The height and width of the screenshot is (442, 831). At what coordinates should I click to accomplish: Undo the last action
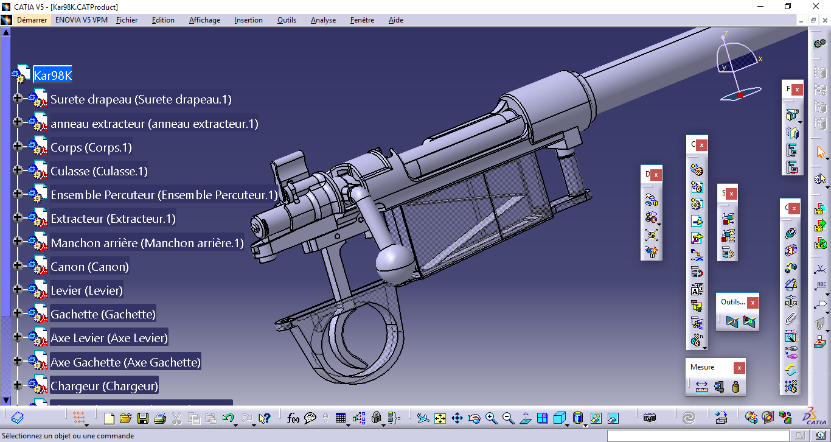point(228,418)
